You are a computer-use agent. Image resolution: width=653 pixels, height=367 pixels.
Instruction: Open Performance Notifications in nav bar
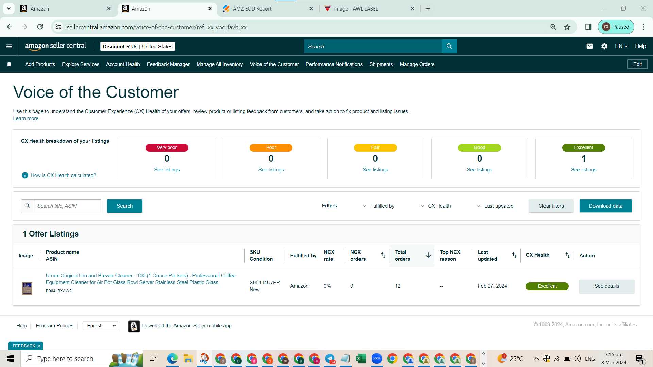click(334, 64)
